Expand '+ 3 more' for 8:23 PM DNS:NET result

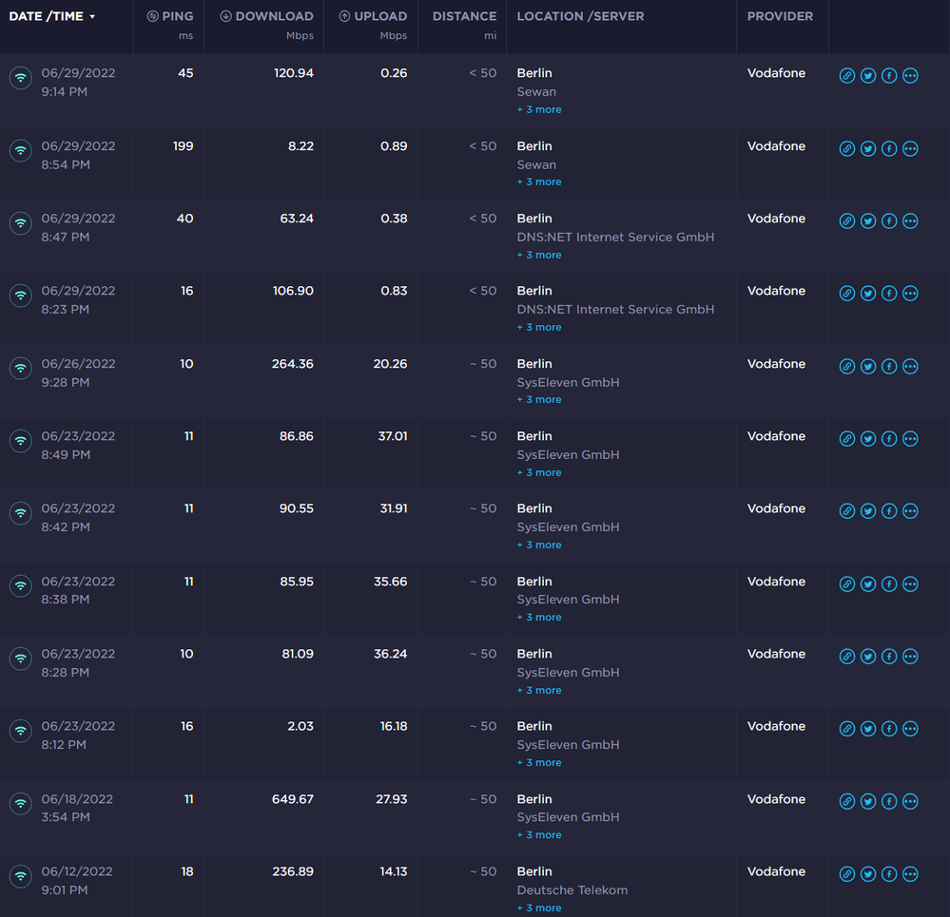pyautogui.click(x=539, y=327)
